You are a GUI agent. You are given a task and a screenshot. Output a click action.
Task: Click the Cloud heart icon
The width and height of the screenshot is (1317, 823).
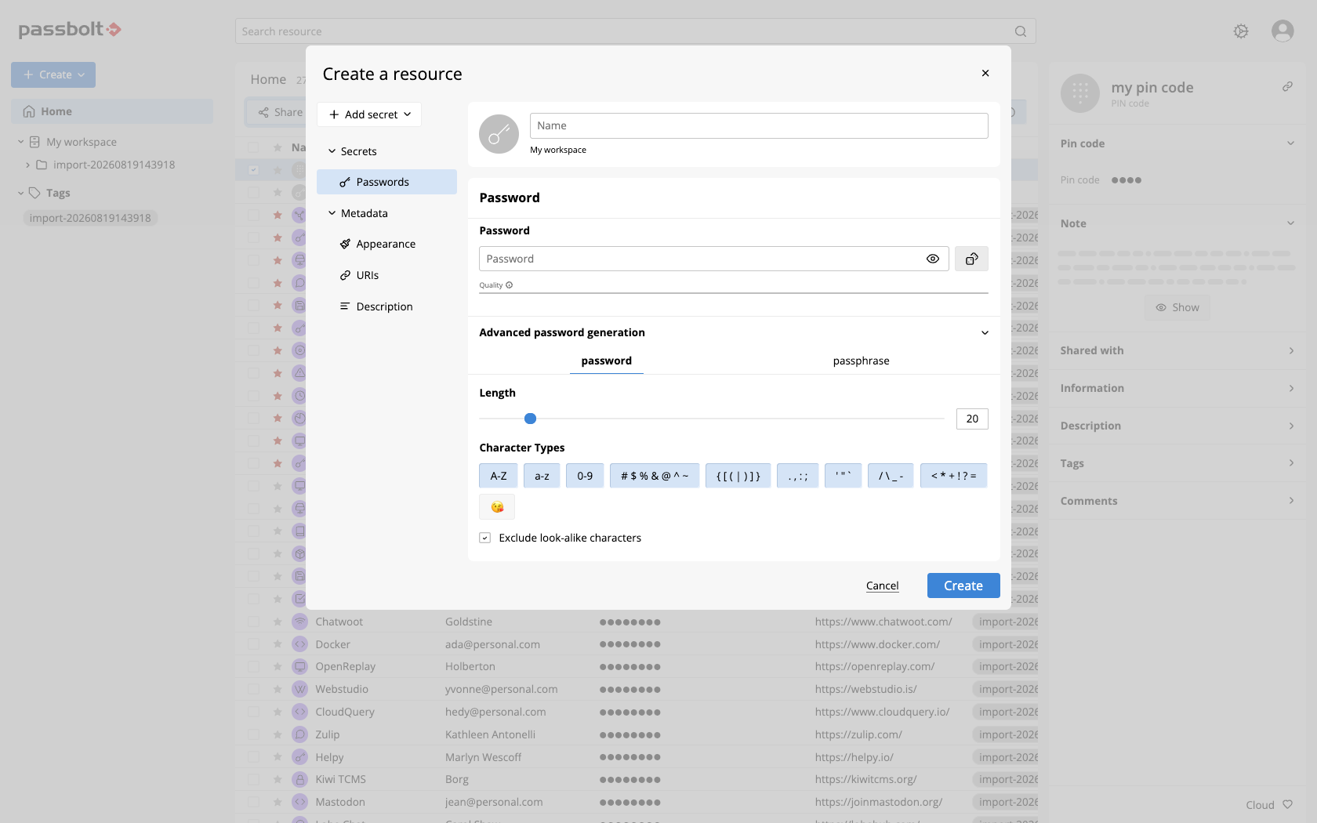(1287, 804)
